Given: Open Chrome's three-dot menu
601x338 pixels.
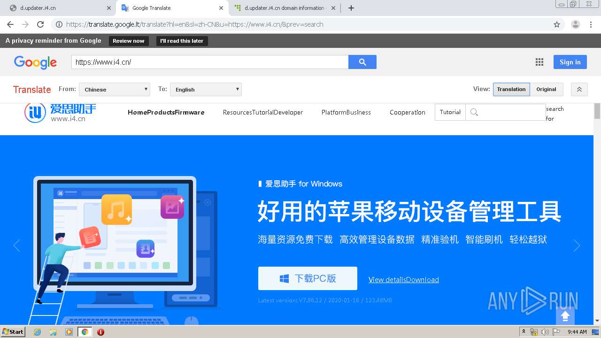Looking at the screenshot, I should (591, 24).
